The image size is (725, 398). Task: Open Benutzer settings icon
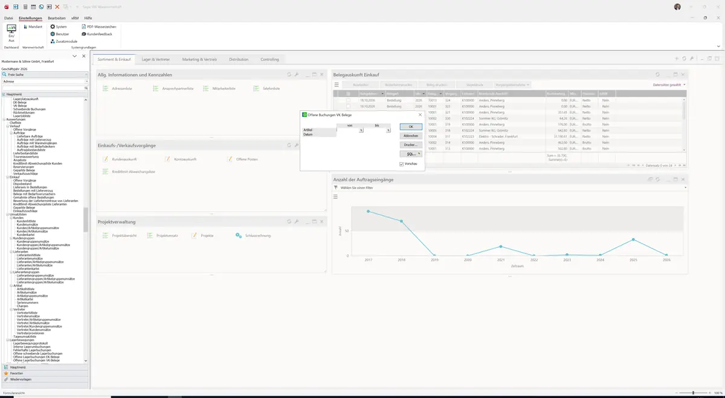coord(53,34)
